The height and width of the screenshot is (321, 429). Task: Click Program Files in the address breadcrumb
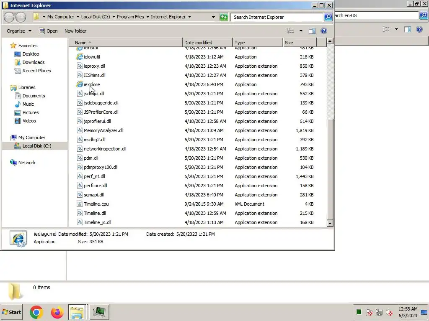click(x=130, y=17)
